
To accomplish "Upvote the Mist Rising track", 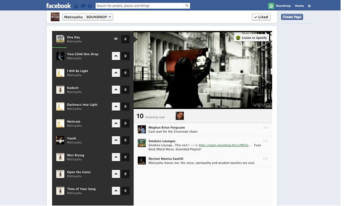I will [x=116, y=157].
